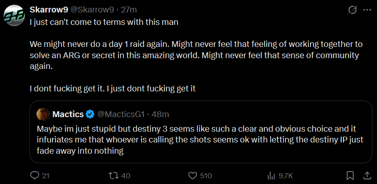
Task: Open the three-dot more options menu
Action: [x=367, y=10]
